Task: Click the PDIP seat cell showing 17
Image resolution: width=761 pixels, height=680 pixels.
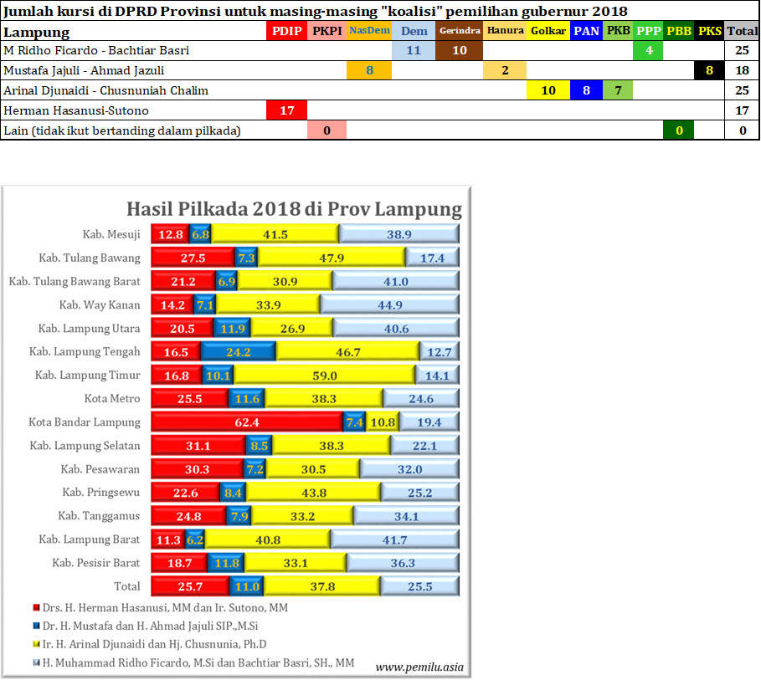Action: point(287,110)
